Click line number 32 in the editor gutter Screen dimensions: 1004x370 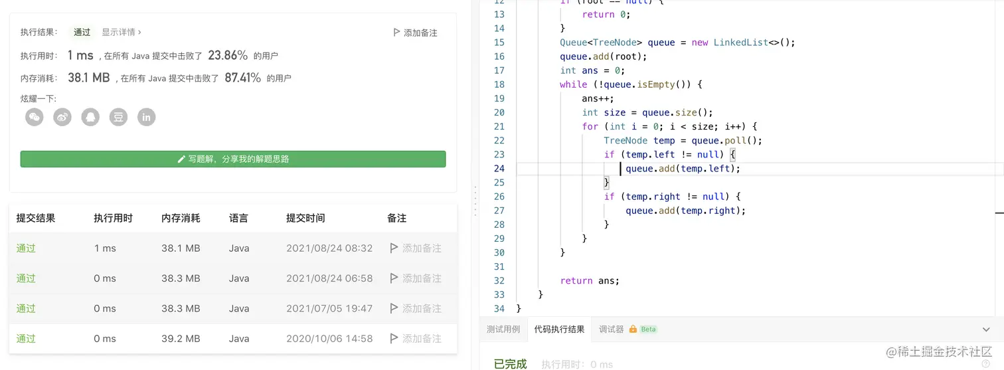click(499, 280)
